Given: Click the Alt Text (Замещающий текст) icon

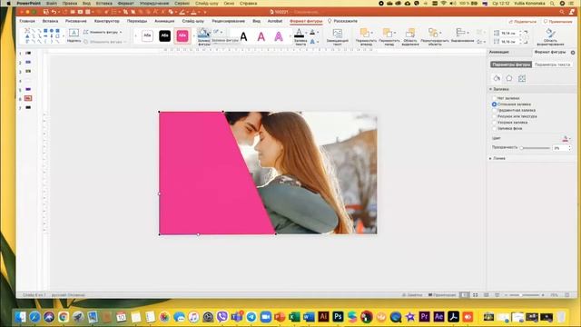Looking at the screenshot, I should pyautogui.click(x=337, y=34).
